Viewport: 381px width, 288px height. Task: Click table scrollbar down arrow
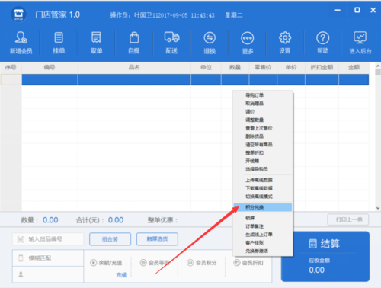[x=378, y=208]
